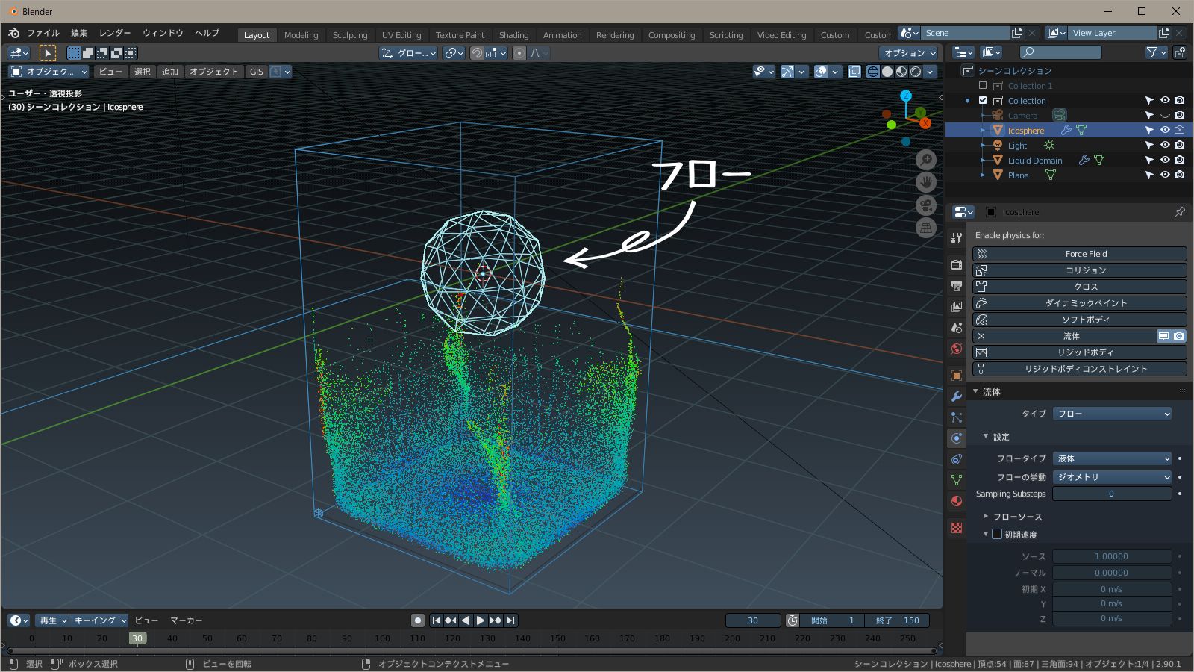Image resolution: width=1194 pixels, height=672 pixels.
Task: Switch to material preview shading
Action: click(901, 72)
